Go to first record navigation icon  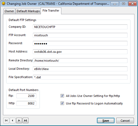(x=6, y=120)
